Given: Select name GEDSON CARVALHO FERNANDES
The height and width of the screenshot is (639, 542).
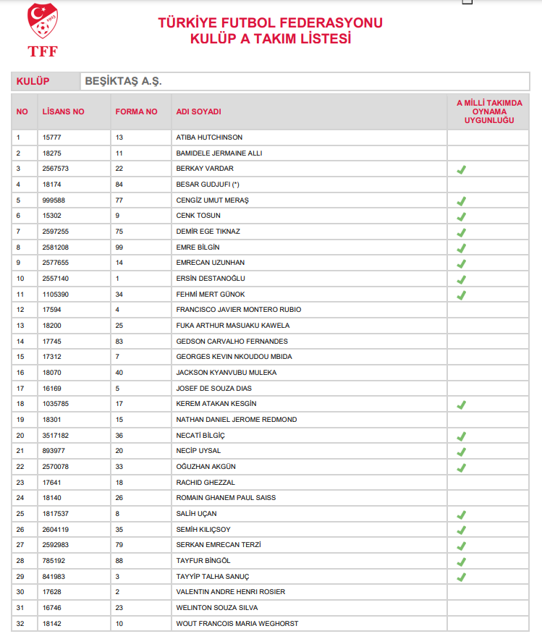Looking at the screenshot, I should 232,342.
